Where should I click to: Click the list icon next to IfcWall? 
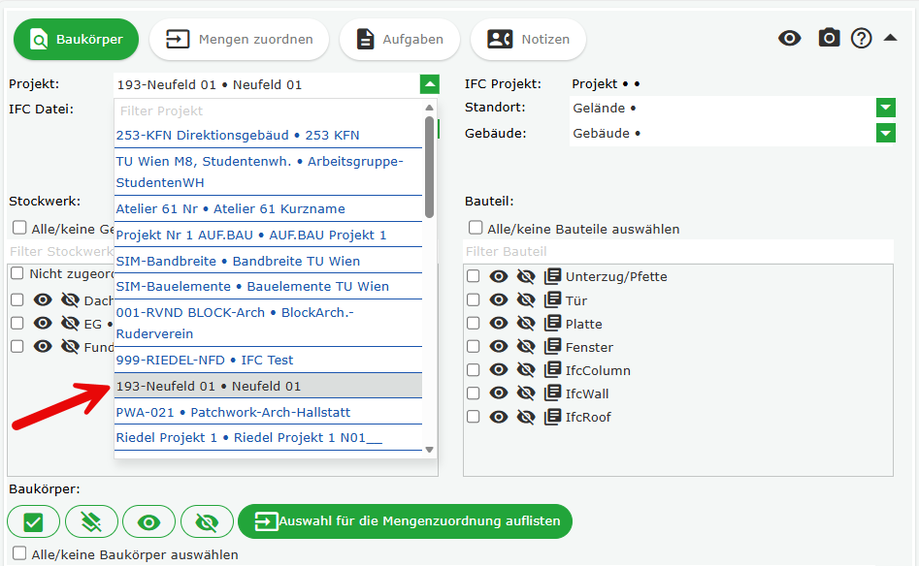553,393
